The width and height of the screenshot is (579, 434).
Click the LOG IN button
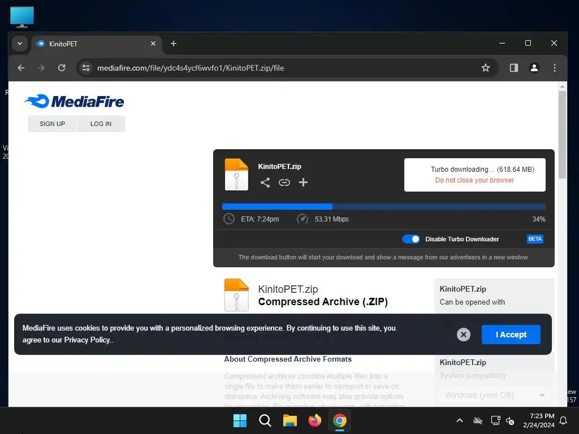click(101, 124)
